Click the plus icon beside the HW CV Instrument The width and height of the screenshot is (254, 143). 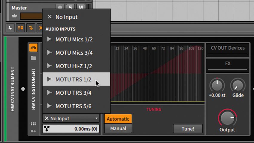coord(23,89)
